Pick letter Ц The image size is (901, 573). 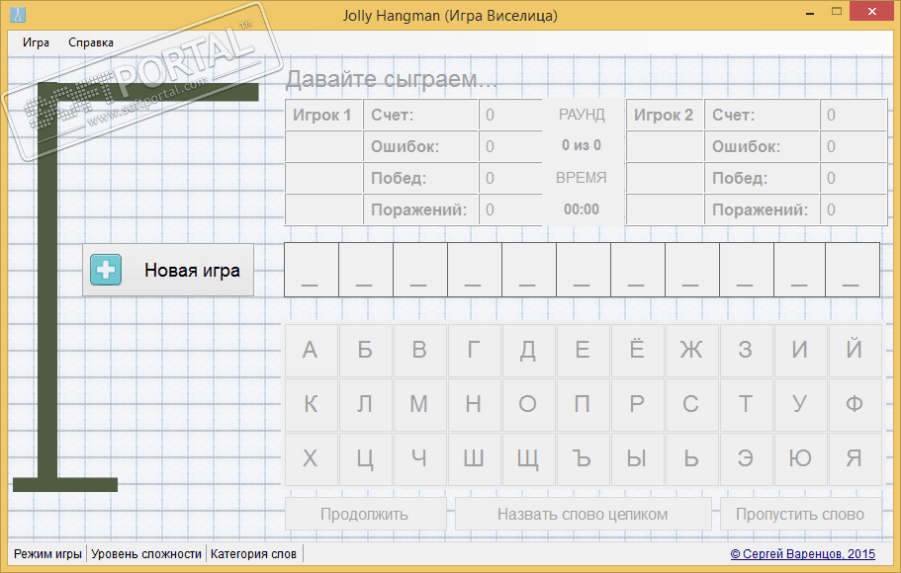pyautogui.click(x=365, y=459)
